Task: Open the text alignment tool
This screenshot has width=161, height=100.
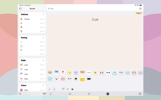Action: (89, 94)
